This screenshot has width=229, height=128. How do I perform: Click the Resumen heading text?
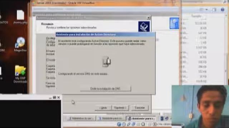point(47,24)
